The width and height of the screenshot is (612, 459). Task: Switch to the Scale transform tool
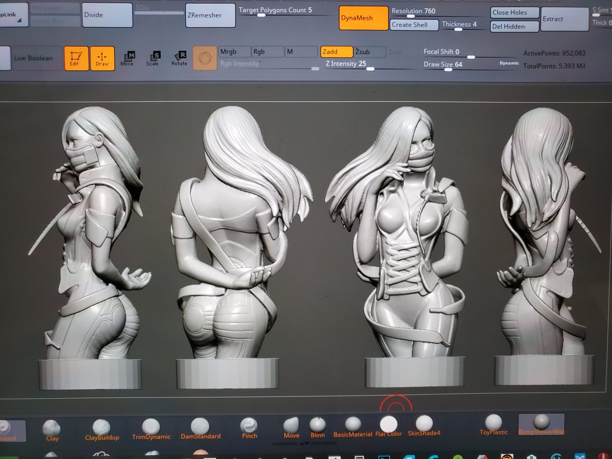[x=153, y=59]
